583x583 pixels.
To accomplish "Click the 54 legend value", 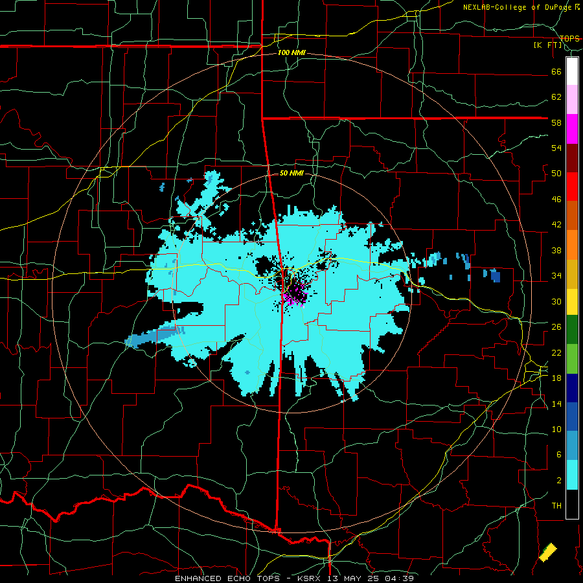I will (x=556, y=148).
